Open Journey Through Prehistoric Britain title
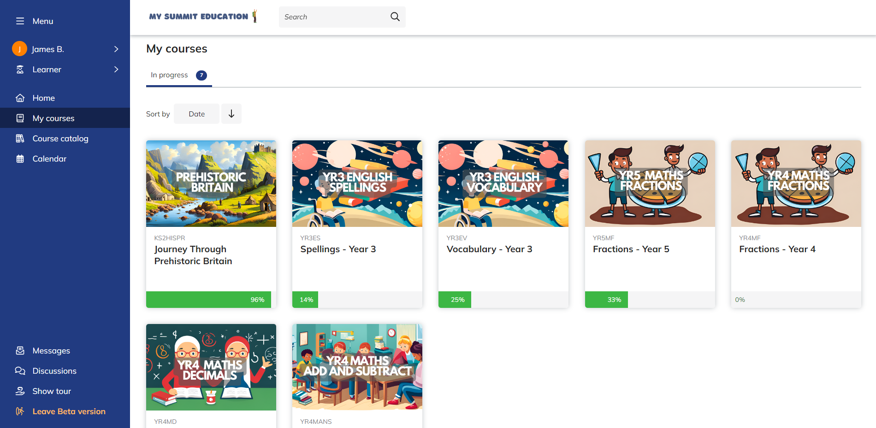Viewport: 876px width, 428px height. pyautogui.click(x=193, y=255)
